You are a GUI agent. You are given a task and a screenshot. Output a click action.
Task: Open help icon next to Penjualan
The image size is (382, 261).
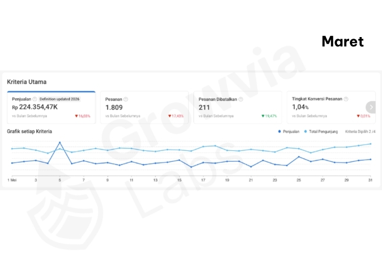pos(34,99)
